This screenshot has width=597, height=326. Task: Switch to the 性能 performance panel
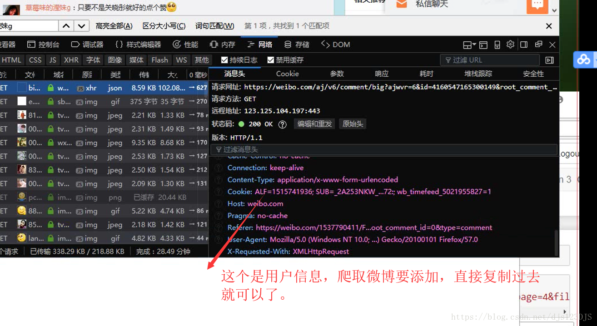[185, 44]
